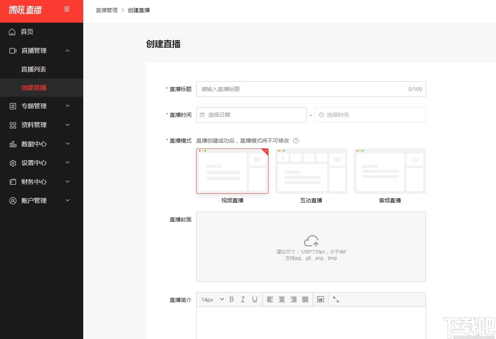This screenshot has width=496, height=339.
Task: Click the sliders icon beside 专题管理
Action: coord(13,106)
